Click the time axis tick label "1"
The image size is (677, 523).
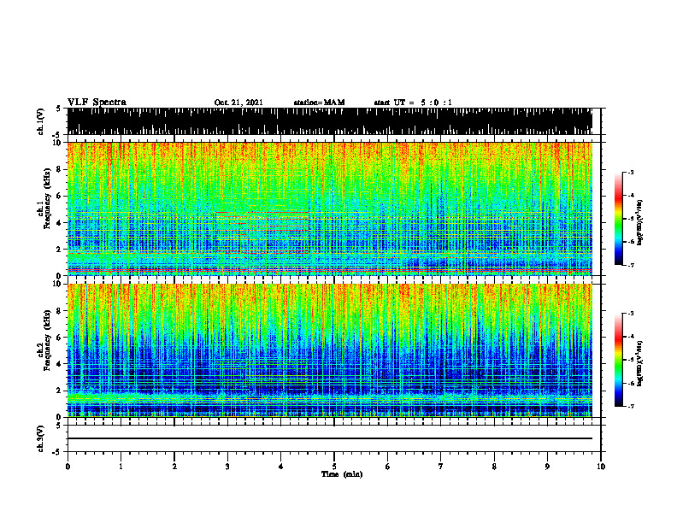(x=121, y=467)
